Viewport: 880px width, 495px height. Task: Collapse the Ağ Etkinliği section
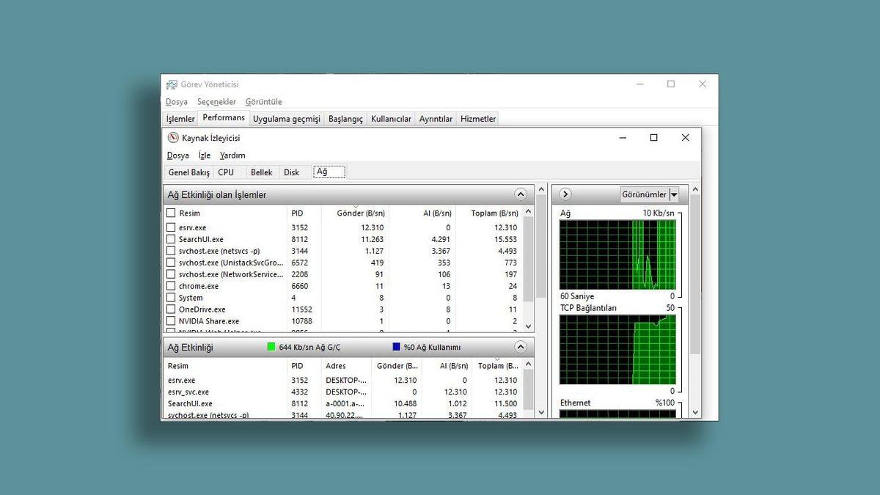[x=521, y=346]
